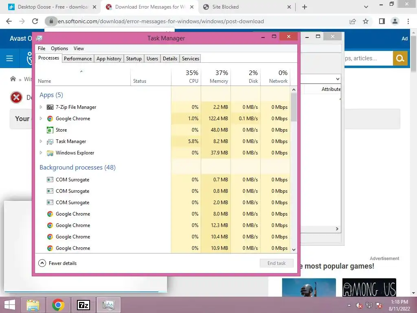Viewport: 417px width, 313px height.
Task: Open the dropdown in the background window
Action: pyautogui.click(x=338, y=79)
